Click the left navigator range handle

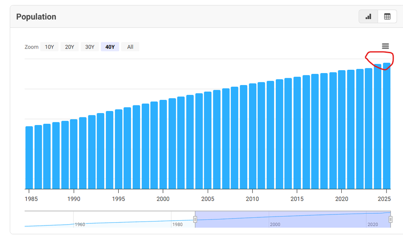point(195,219)
